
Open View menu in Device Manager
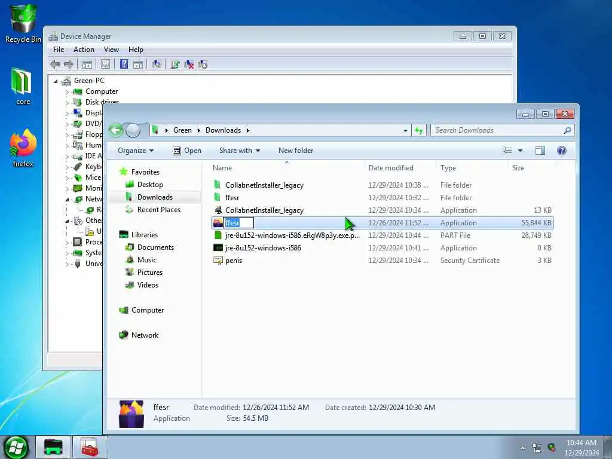click(x=111, y=50)
